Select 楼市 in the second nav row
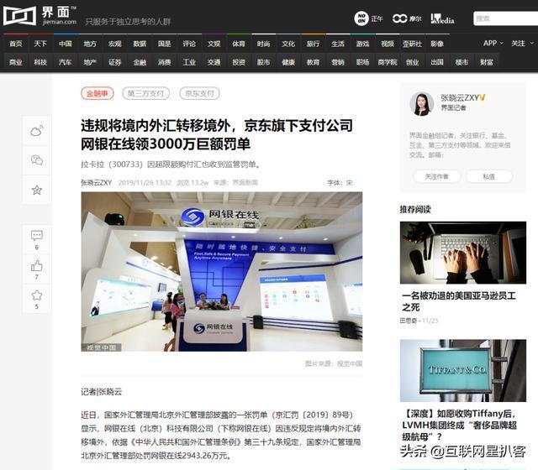Image resolution: width=538 pixels, height=470 pixels. point(462,62)
